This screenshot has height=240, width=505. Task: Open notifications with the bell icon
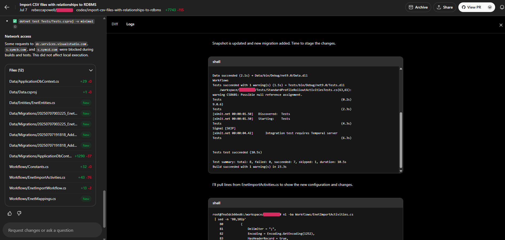click(x=502, y=7)
